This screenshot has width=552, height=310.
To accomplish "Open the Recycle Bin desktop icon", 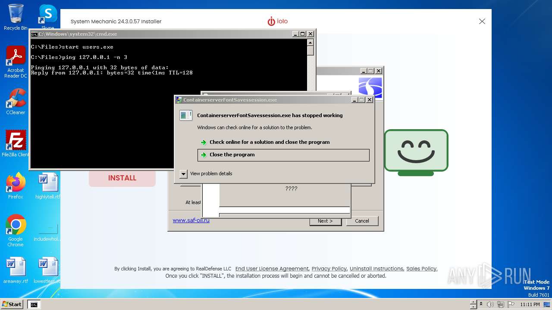I will click(x=16, y=17).
